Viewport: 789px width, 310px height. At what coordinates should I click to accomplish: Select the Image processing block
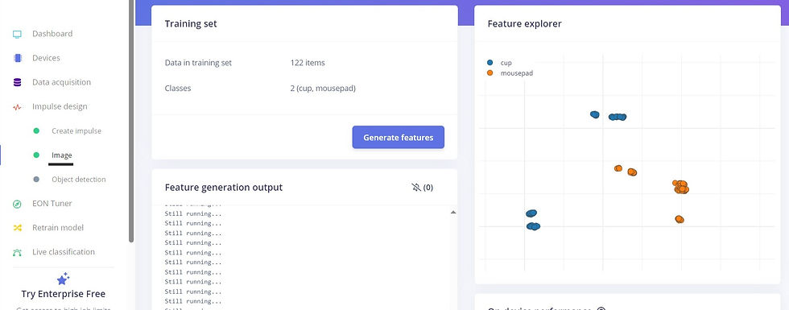62,155
